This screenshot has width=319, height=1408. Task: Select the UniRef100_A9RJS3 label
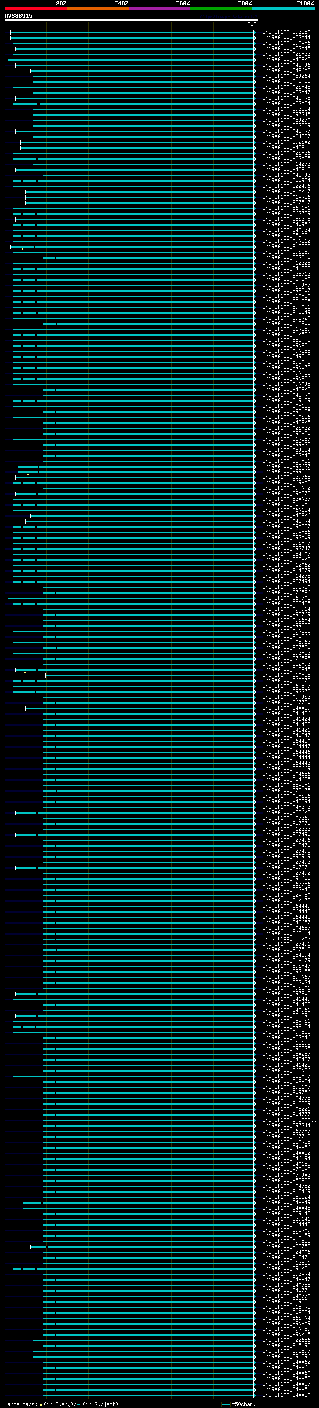click(286, 697)
